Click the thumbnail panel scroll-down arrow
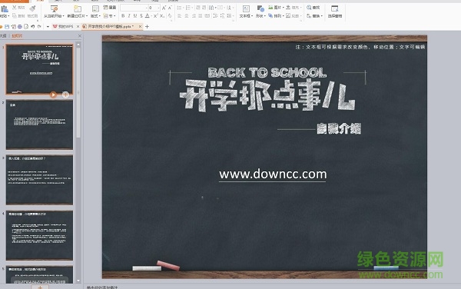 pos(78,281)
